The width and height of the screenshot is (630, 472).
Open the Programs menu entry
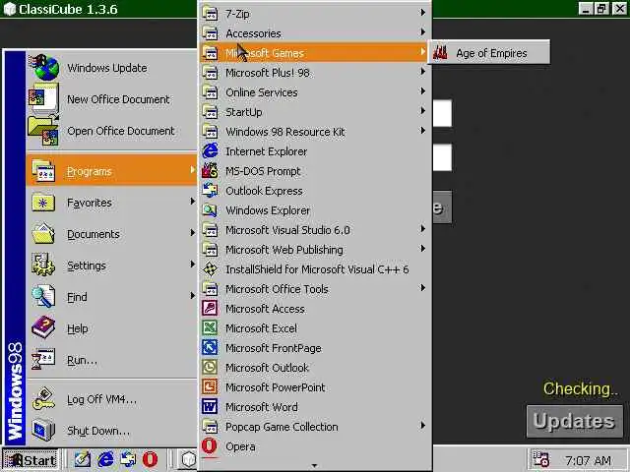coord(111,171)
